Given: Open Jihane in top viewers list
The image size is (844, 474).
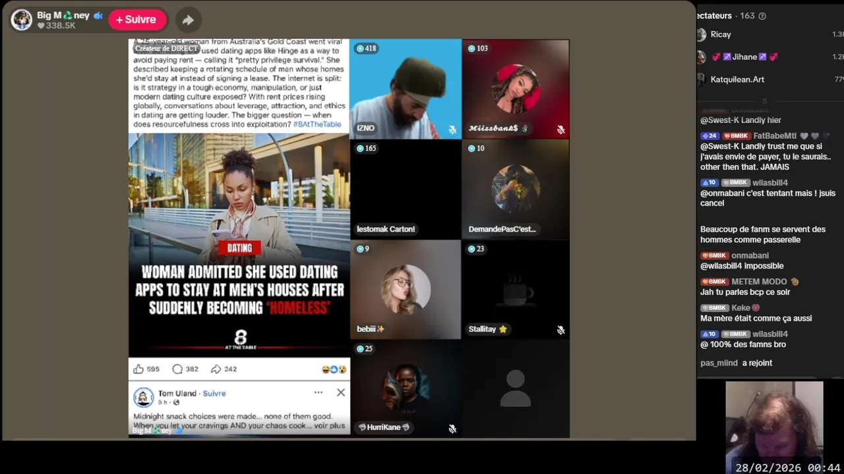Looking at the screenshot, I should click(744, 57).
